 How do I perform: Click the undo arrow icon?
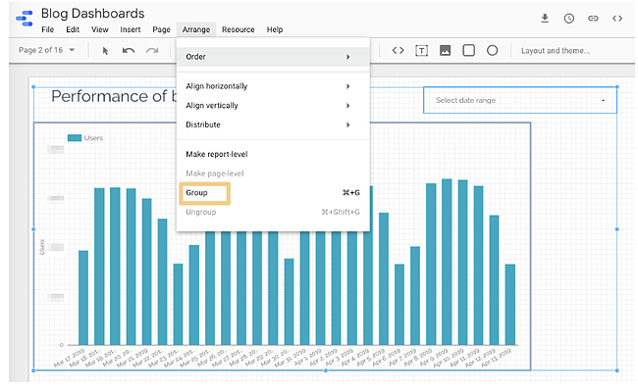(129, 50)
